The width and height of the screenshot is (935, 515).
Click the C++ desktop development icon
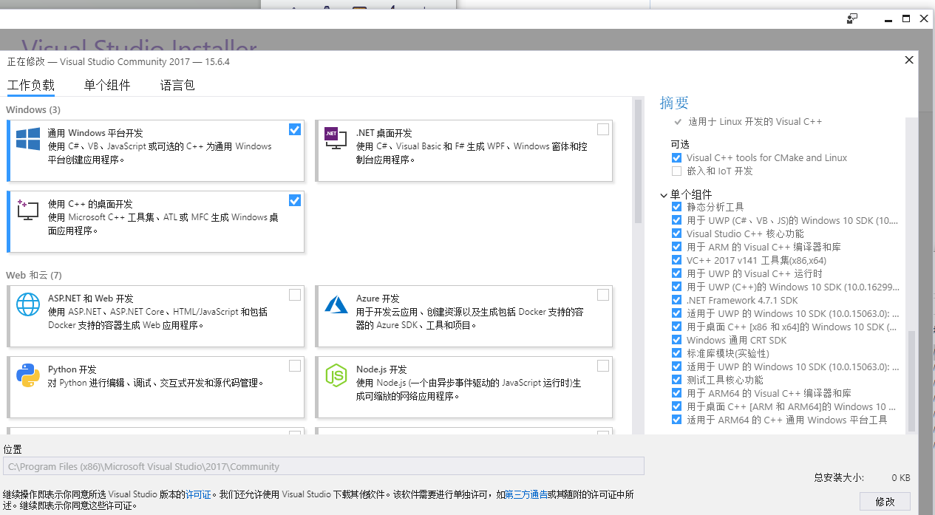(28, 211)
